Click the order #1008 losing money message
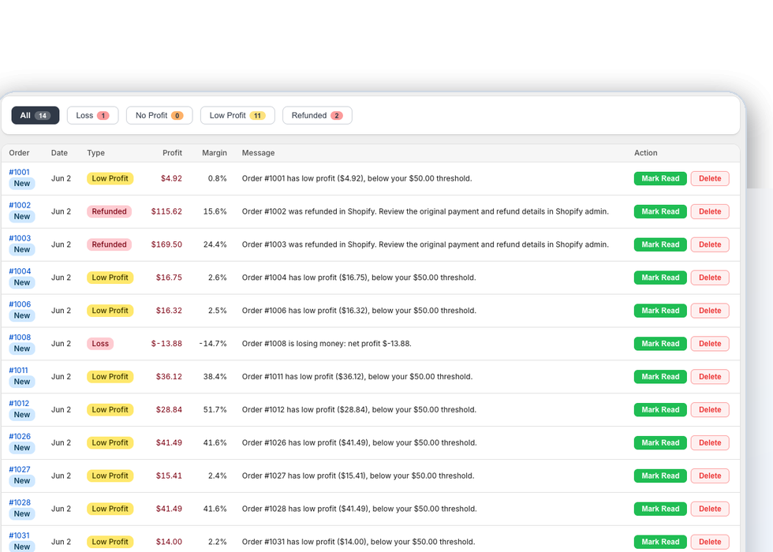Image resolution: width=773 pixels, height=552 pixels. pos(327,344)
